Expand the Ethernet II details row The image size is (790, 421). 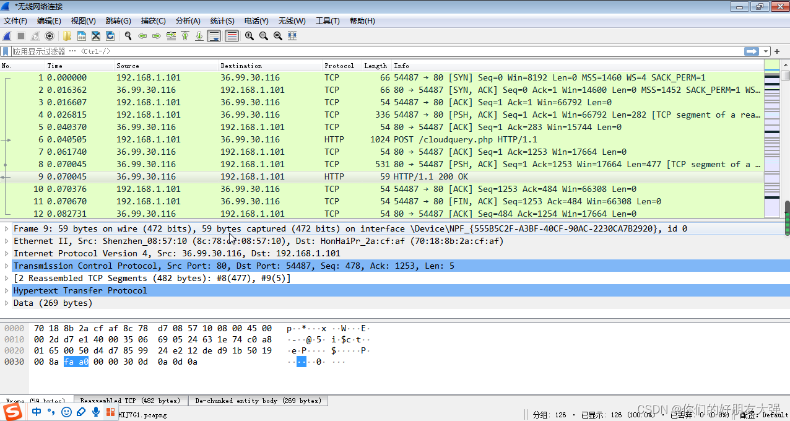[7, 241]
